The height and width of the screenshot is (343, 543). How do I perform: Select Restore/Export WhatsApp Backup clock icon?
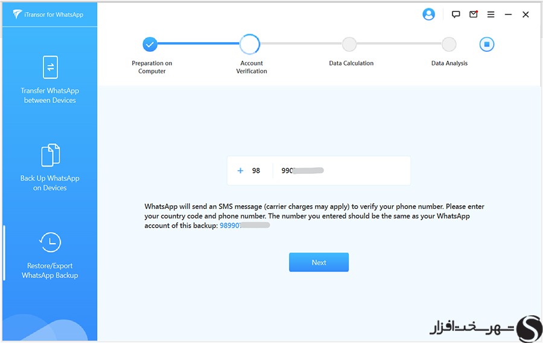(x=50, y=242)
